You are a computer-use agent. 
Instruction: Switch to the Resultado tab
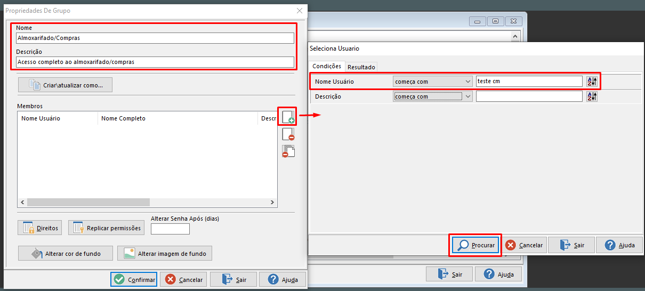361,67
